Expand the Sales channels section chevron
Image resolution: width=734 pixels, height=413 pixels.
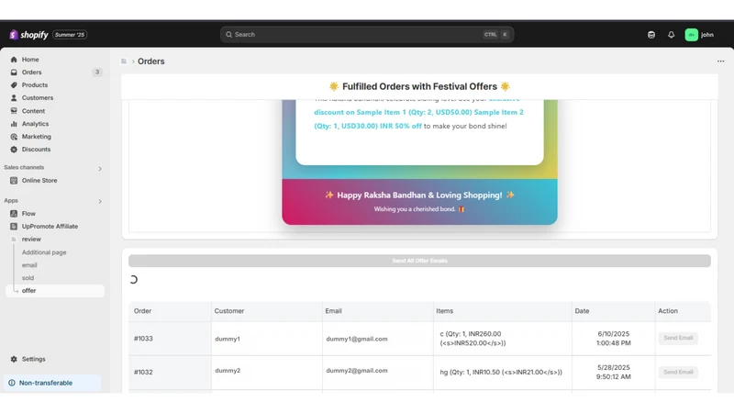point(100,169)
